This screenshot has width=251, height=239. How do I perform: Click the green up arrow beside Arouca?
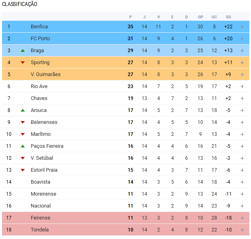[x=23, y=110]
